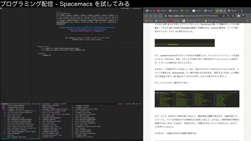
Task: Open the YouTube bookmark
Action: [175, 21]
